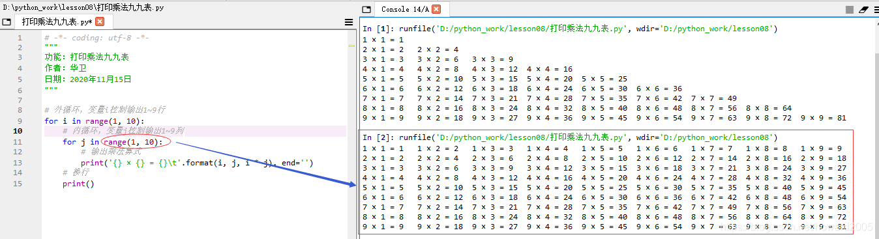Click '6 × 7 = 42' in console output
879x239 pixels.
point(714,197)
